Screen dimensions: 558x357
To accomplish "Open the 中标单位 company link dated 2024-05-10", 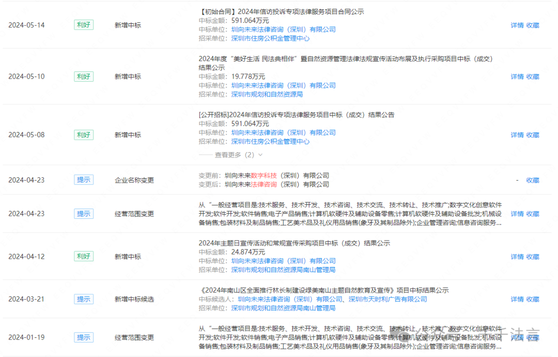I will coord(283,85).
